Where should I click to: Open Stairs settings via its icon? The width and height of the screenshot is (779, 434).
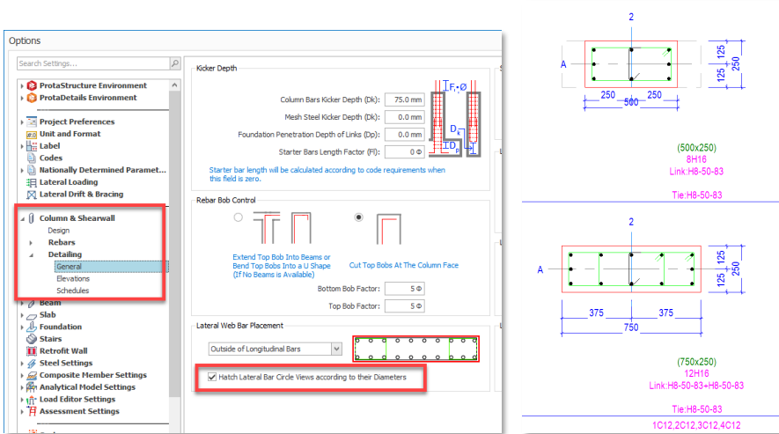click(x=32, y=338)
